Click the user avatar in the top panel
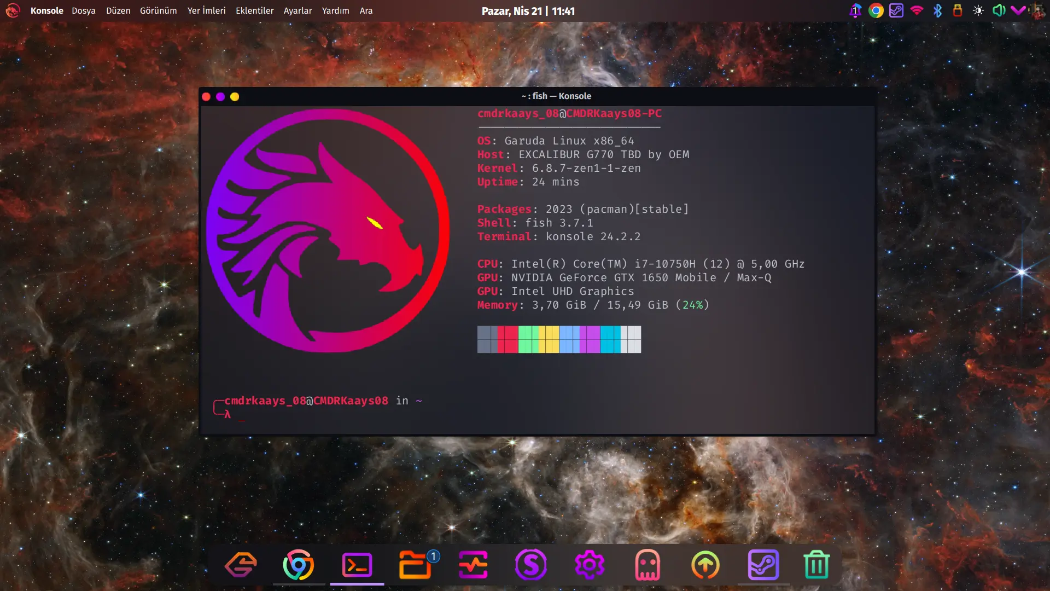The height and width of the screenshot is (591, 1050). point(1037,10)
